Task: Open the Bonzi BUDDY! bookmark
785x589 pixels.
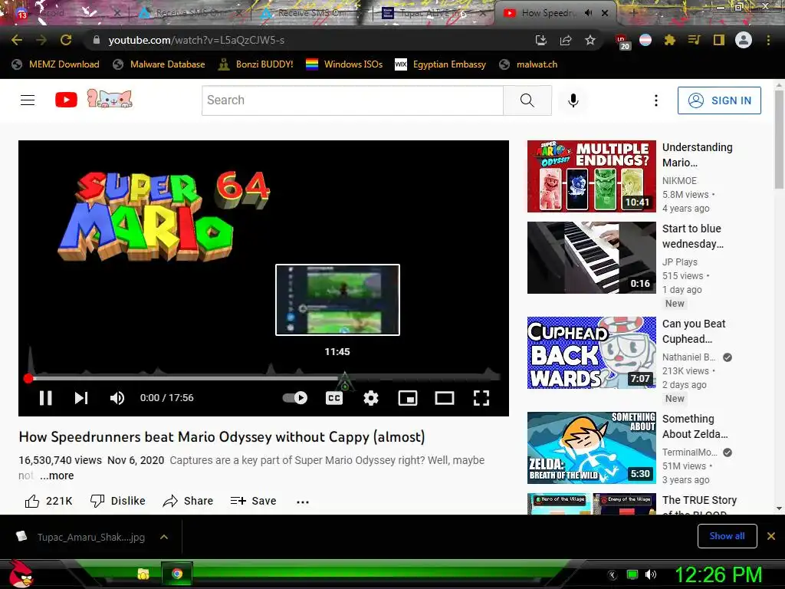Action: pyautogui.click(x=256, y=64)
